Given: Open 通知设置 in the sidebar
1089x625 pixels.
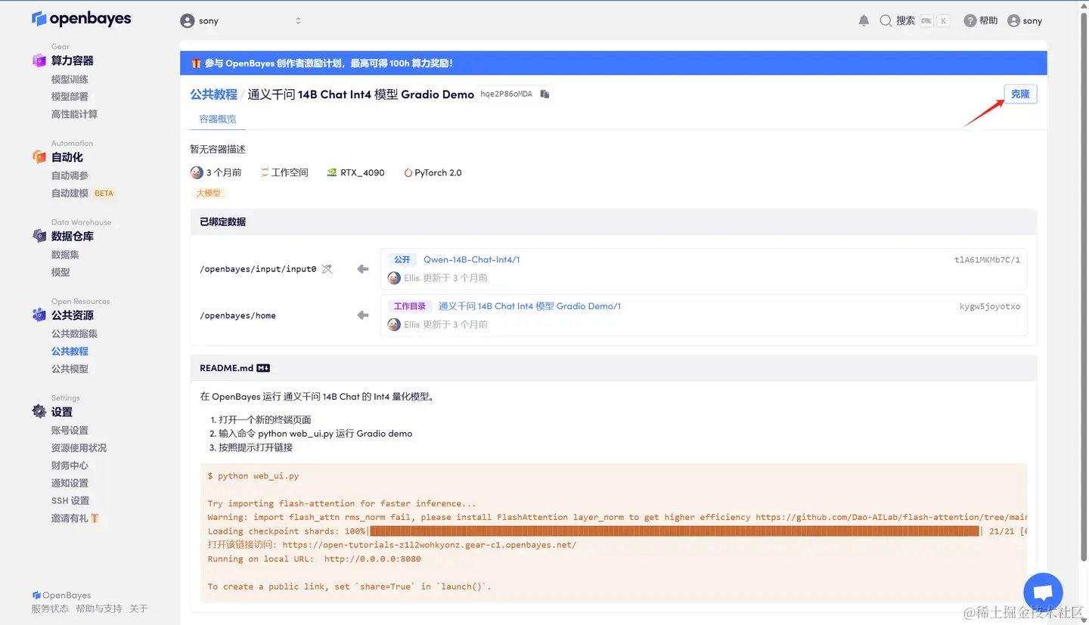Looking at the screenshot, I should coord(70,483).
